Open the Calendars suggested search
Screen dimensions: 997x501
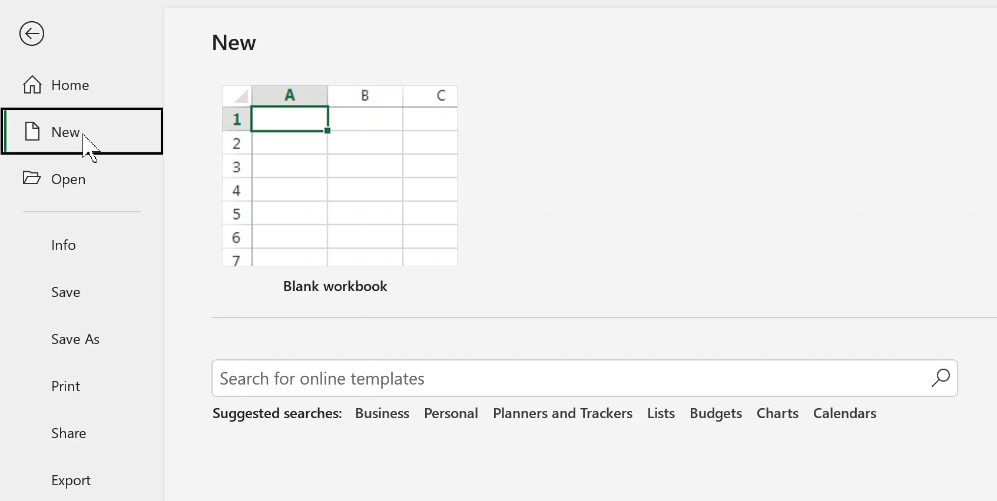click(844, 413)
